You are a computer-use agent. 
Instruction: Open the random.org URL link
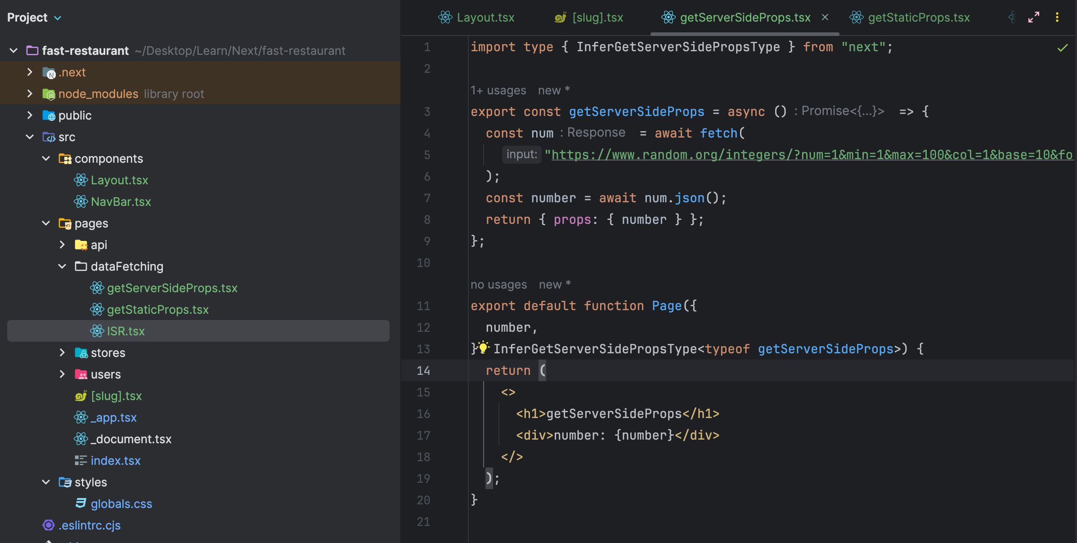(810, 155)
